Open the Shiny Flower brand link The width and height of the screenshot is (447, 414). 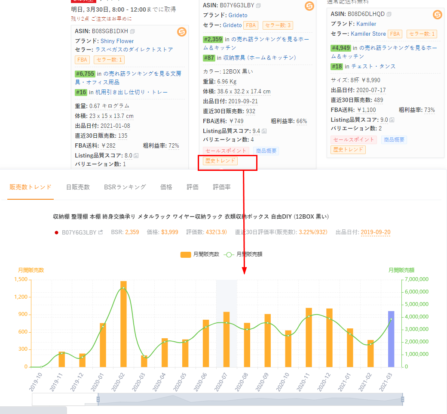tap(117, 41)
